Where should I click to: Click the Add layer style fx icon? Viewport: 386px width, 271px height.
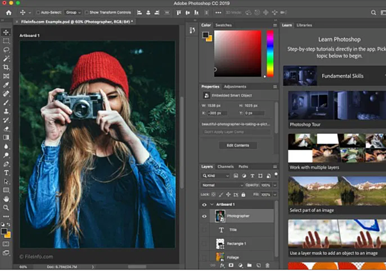222,266
